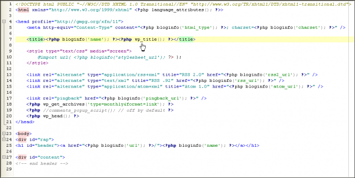Click the wp_get_archives function on line 18

[63, 104]
